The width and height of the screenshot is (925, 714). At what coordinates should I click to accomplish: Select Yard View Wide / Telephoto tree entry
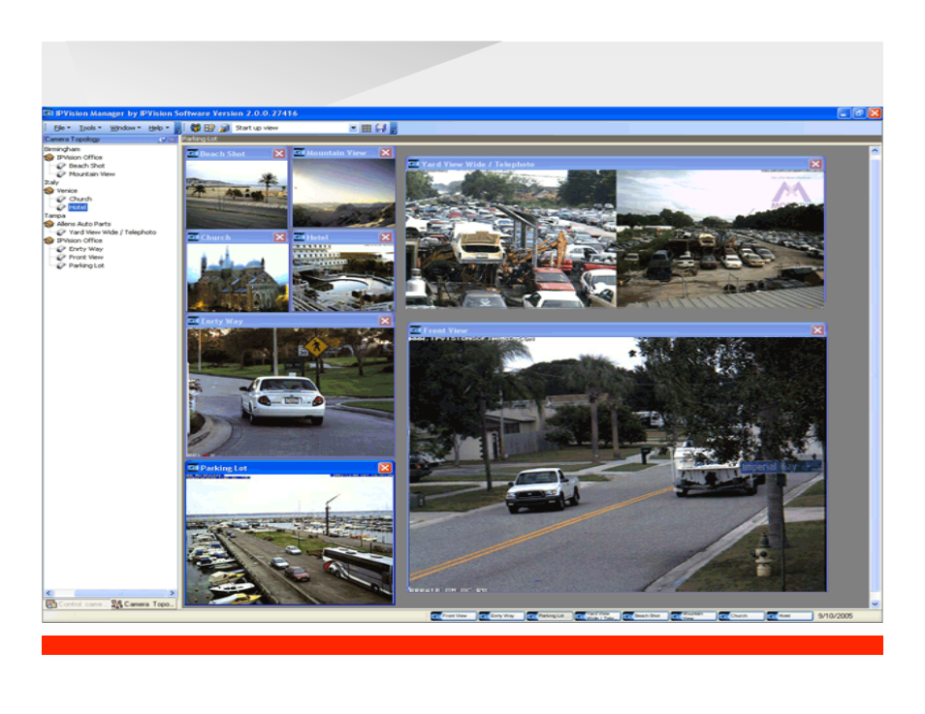click(x=112, y=233)
